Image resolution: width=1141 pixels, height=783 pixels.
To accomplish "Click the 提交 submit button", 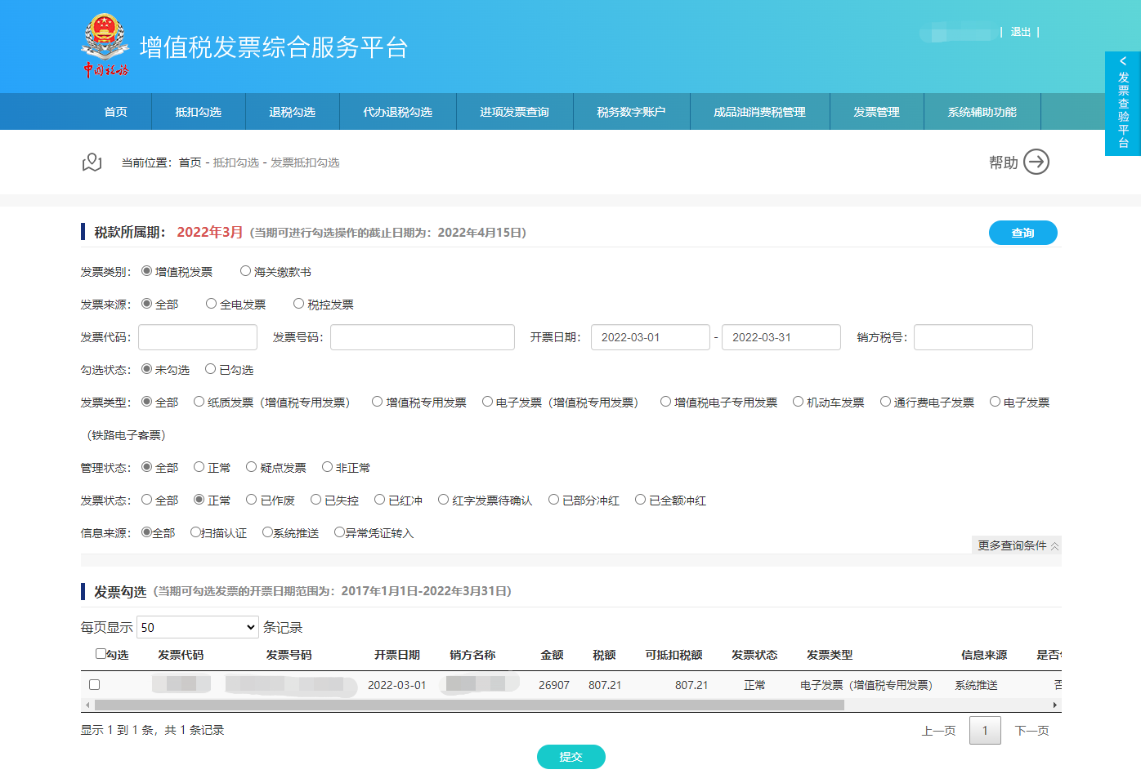I will point(571,757).
